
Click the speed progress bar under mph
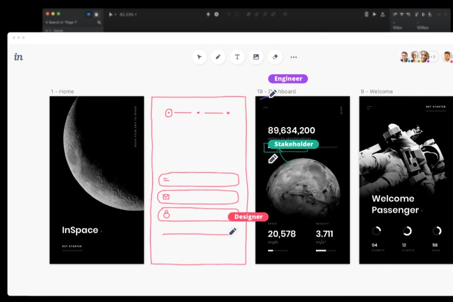[x=278, y=250]
